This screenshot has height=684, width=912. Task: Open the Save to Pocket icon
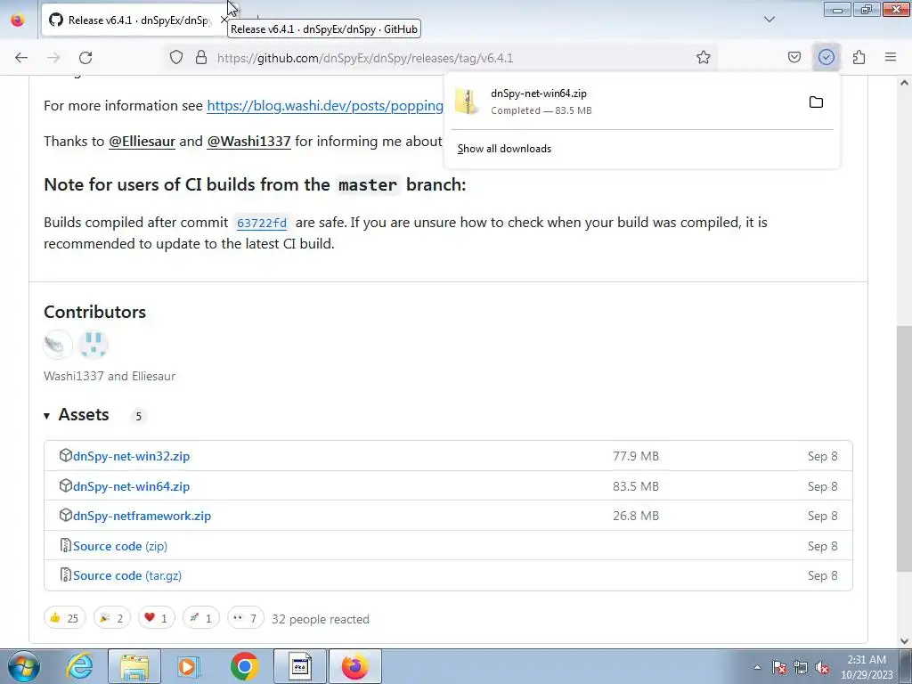pos(794,58)
